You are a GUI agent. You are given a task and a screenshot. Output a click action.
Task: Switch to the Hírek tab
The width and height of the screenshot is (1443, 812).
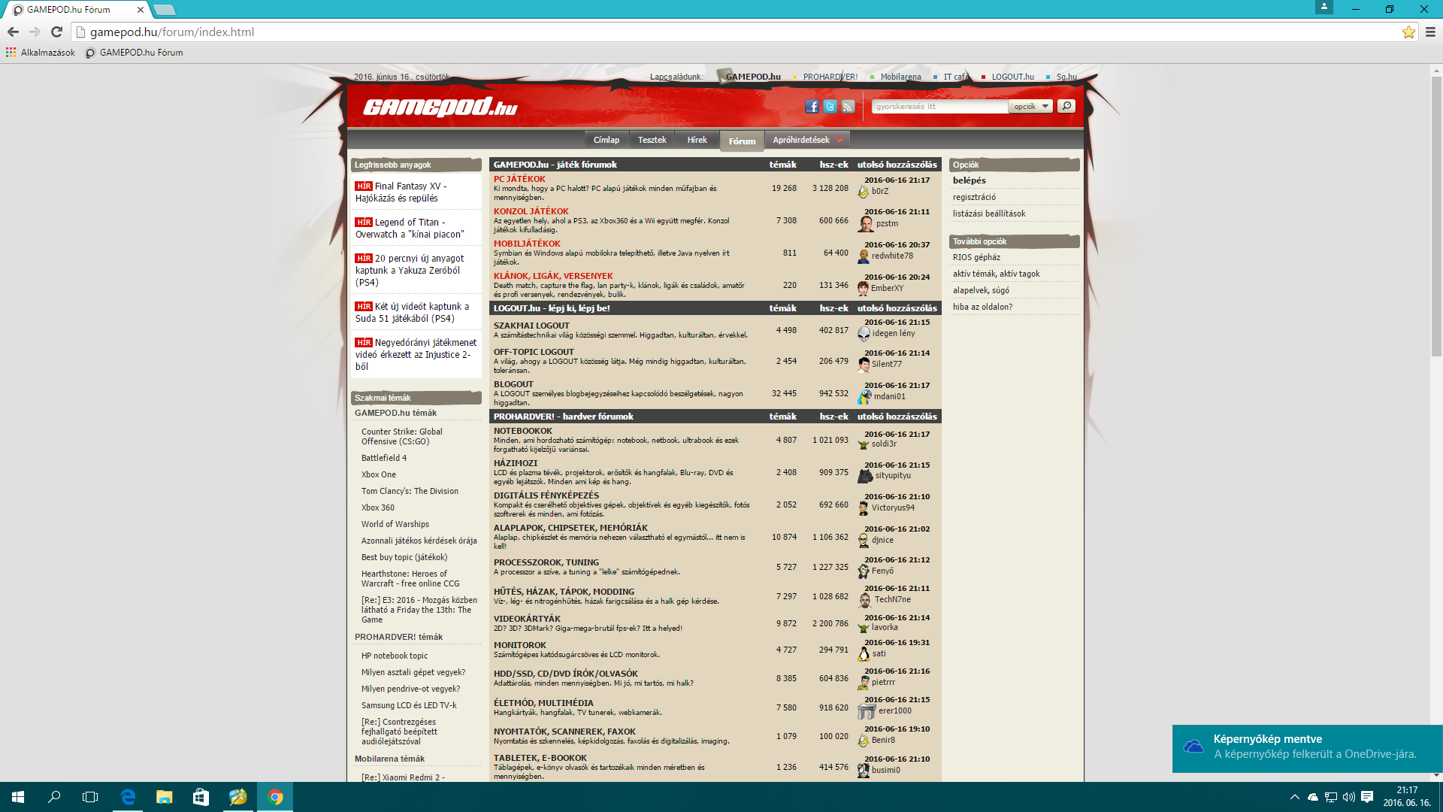coord(697,140)
